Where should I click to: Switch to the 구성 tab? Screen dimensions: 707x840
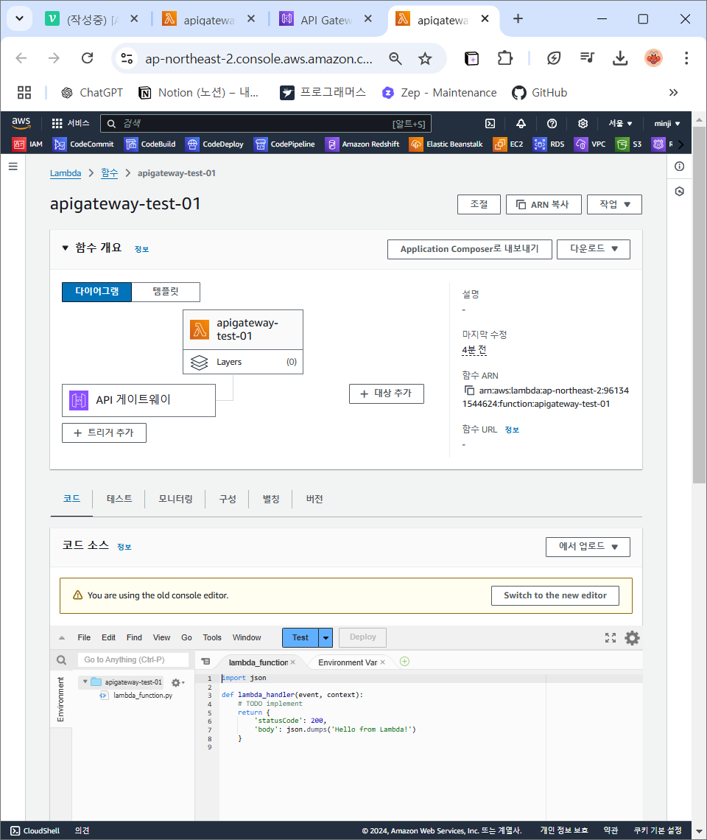click(228, 499)
